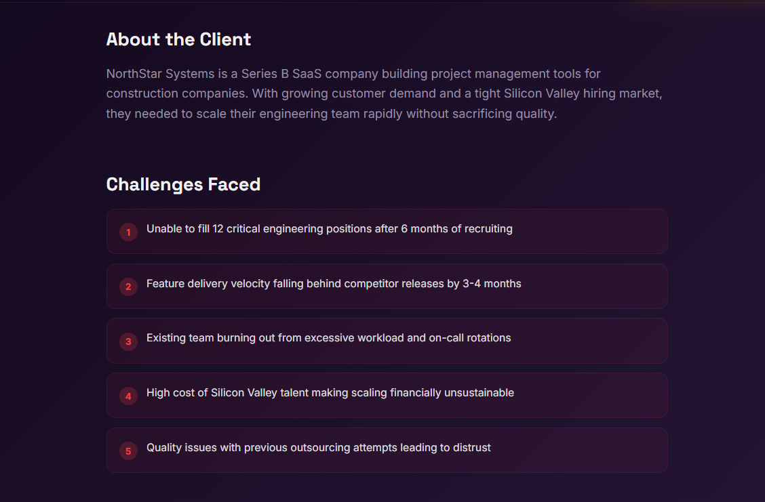Select the feature delivery velocity challenge
Screen dimensions: 765x502
click(x=387, y=286)
